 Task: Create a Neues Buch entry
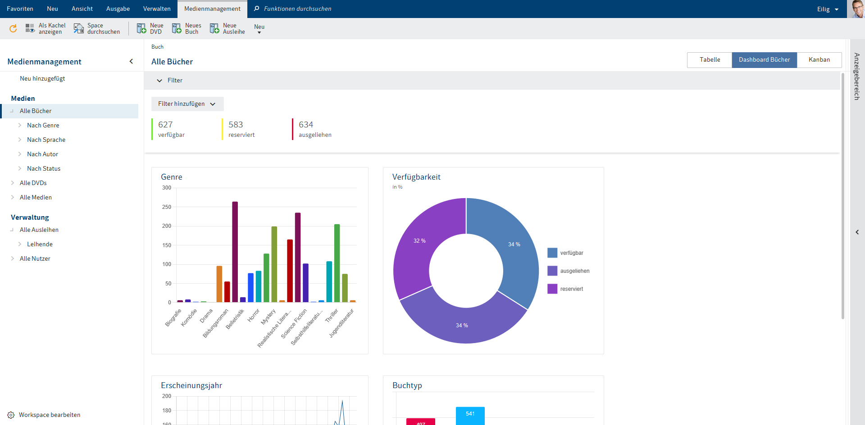186,28
